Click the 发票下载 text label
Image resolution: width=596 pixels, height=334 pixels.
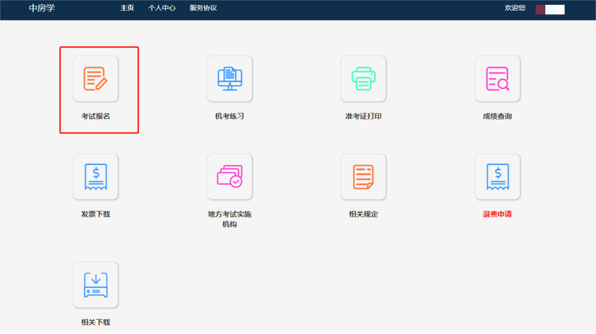pyautogui.click(x=95, y=214)
